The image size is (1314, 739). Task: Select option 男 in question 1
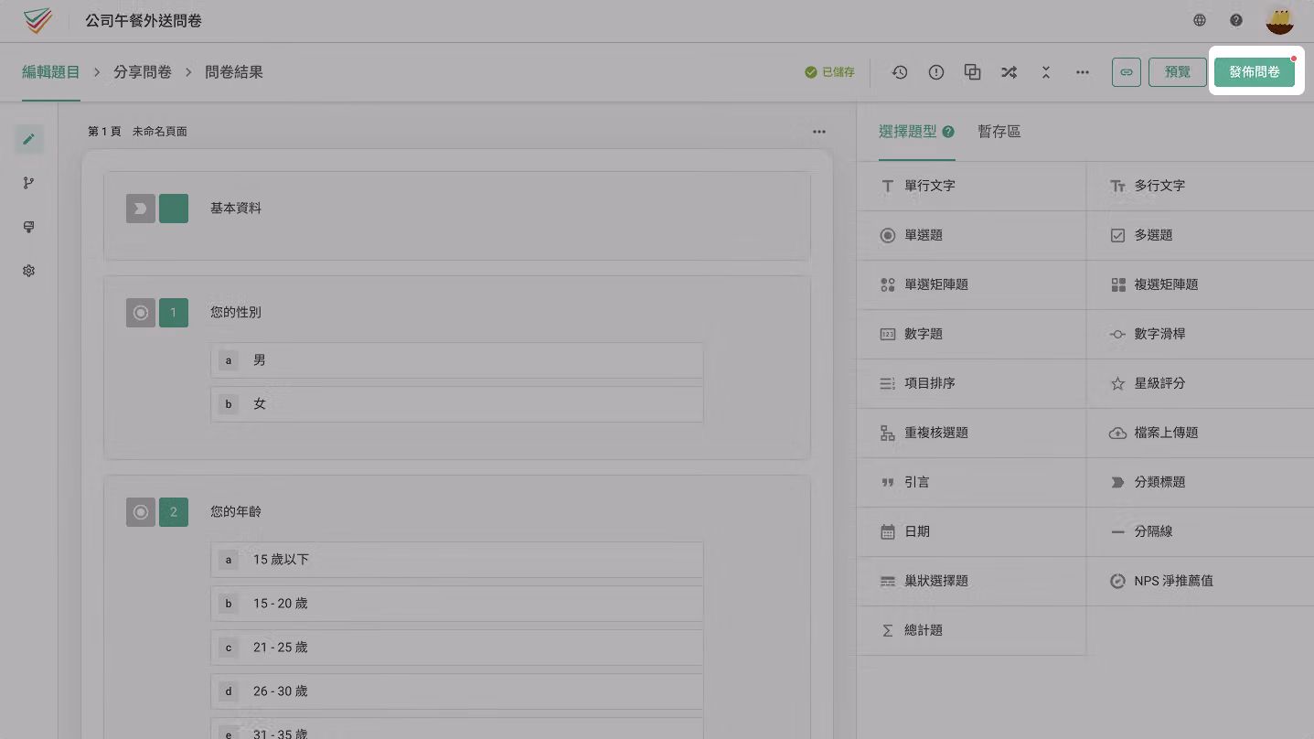457,360
